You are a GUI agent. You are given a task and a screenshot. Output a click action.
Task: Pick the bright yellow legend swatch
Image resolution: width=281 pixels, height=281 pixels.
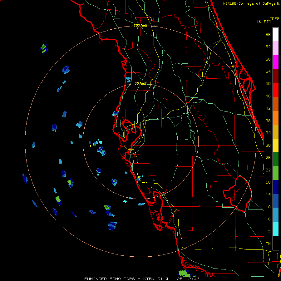[276, 145]
